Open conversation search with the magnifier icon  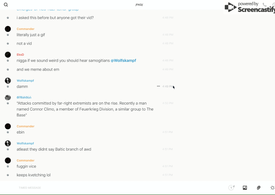pyautogui.click(x=6, y=5)
